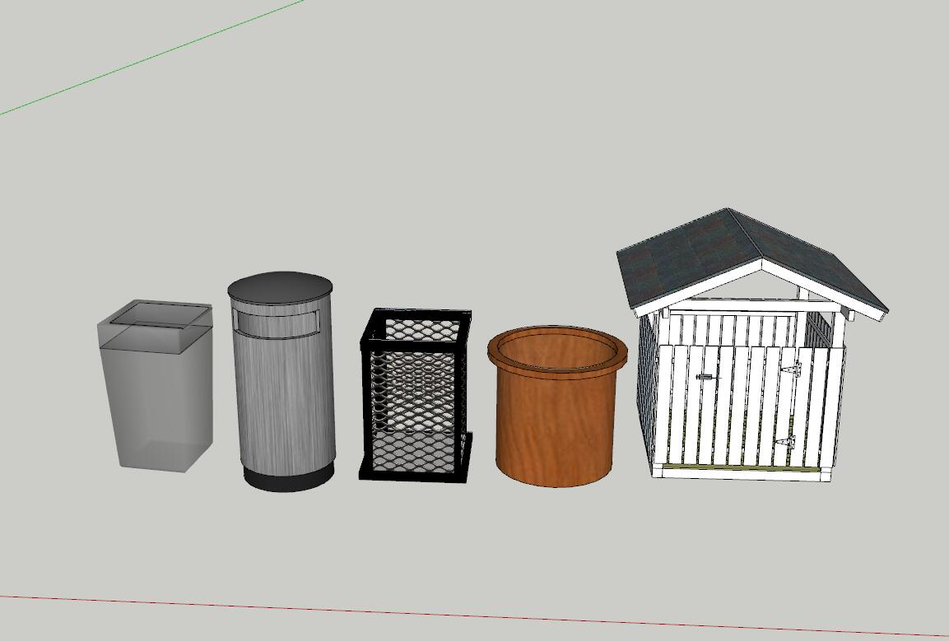949x641 pixels.
Task: Select the translucent gray square trash bin model
Action: point(156,386)
